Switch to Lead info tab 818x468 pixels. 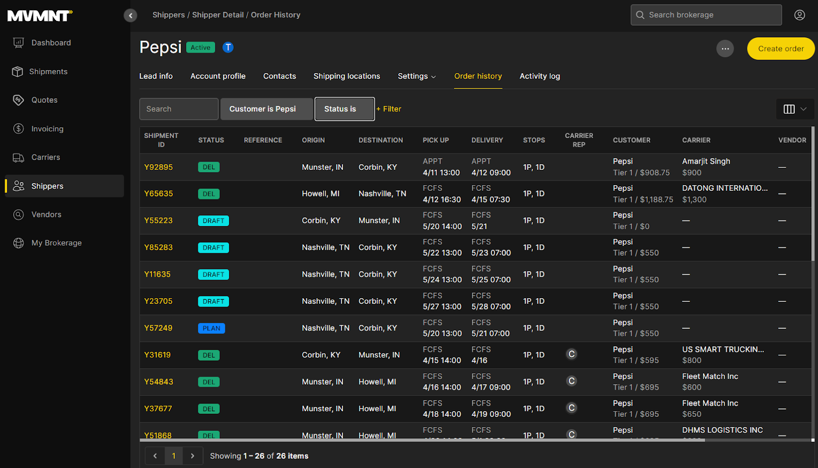click(156, 76)
